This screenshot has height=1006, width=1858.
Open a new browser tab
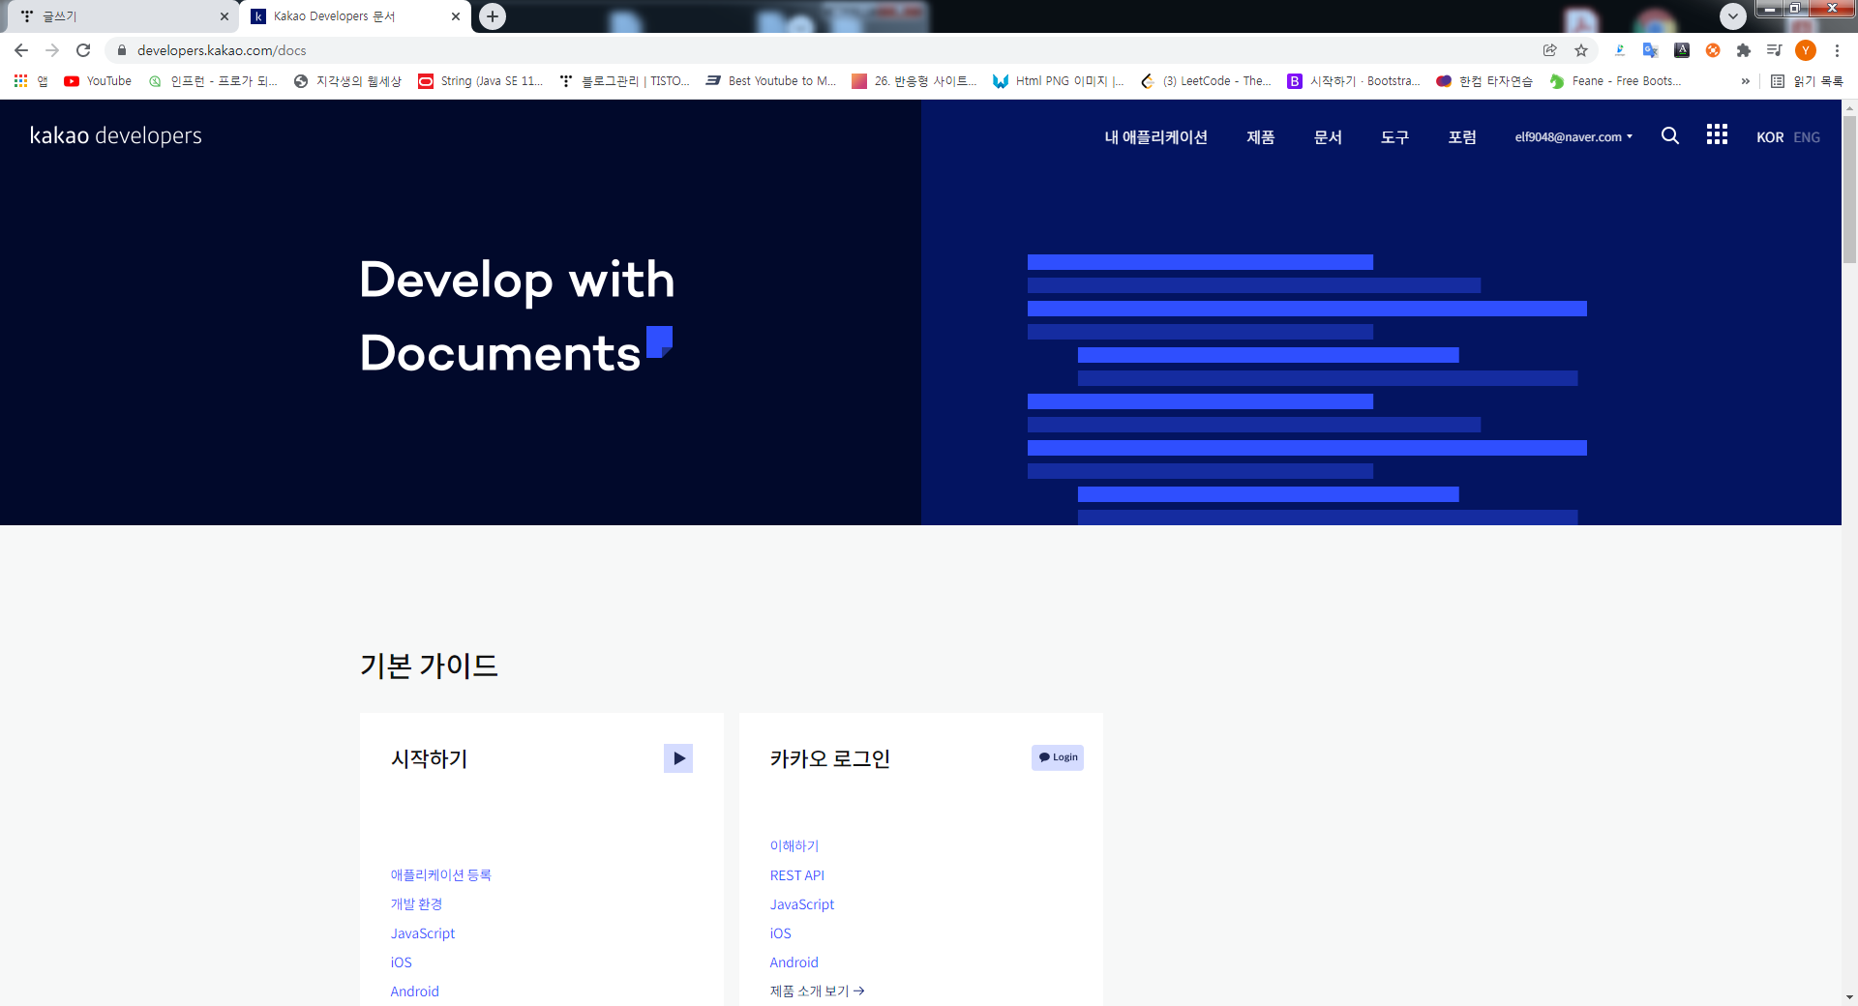click(493, 16)
